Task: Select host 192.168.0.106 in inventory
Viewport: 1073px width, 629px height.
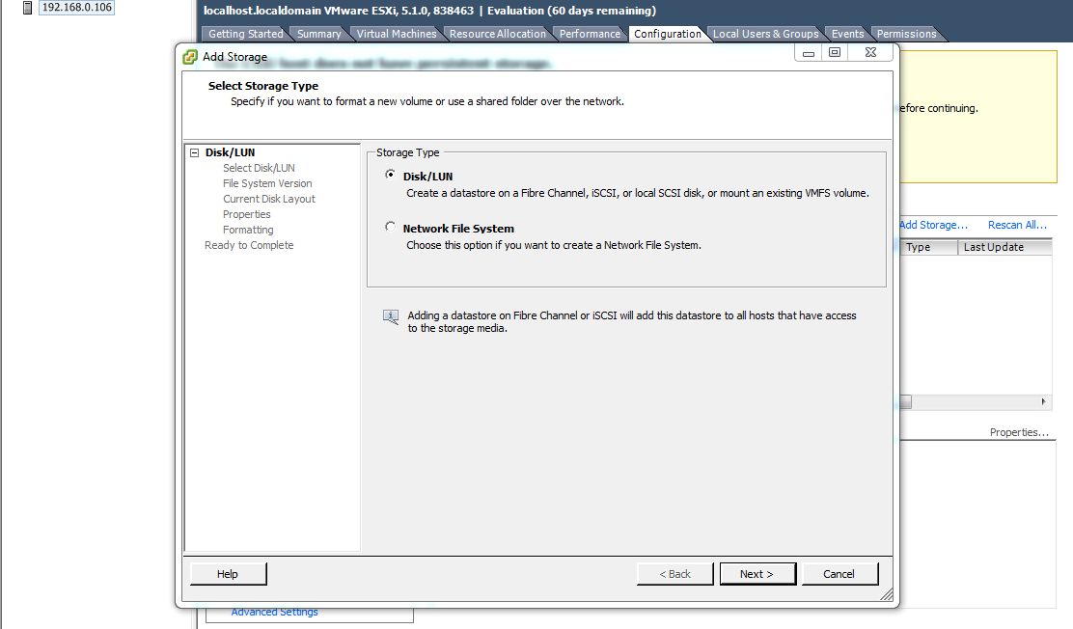Action: (76, 8)
